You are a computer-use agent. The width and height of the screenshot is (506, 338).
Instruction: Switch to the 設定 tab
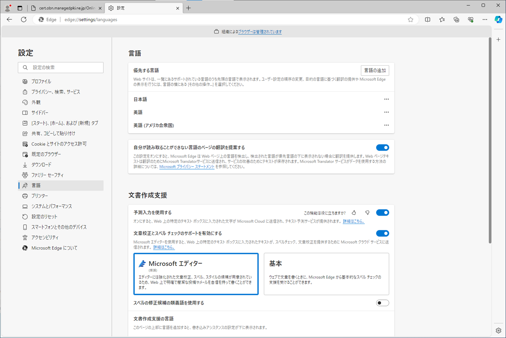click(x=144, y=8)
